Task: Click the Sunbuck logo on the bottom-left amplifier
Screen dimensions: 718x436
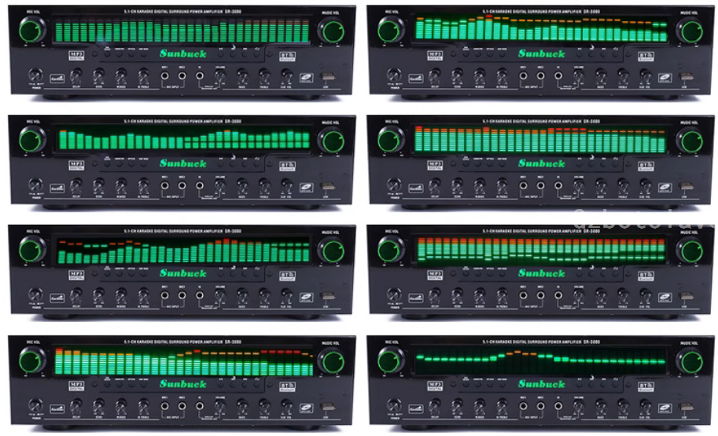Action: pos(182,384)
